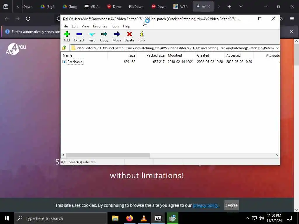The width and height of the screenshot is (299, 224).
Task: Dismiss the Firefox notification bar
Action: [292, 32]
